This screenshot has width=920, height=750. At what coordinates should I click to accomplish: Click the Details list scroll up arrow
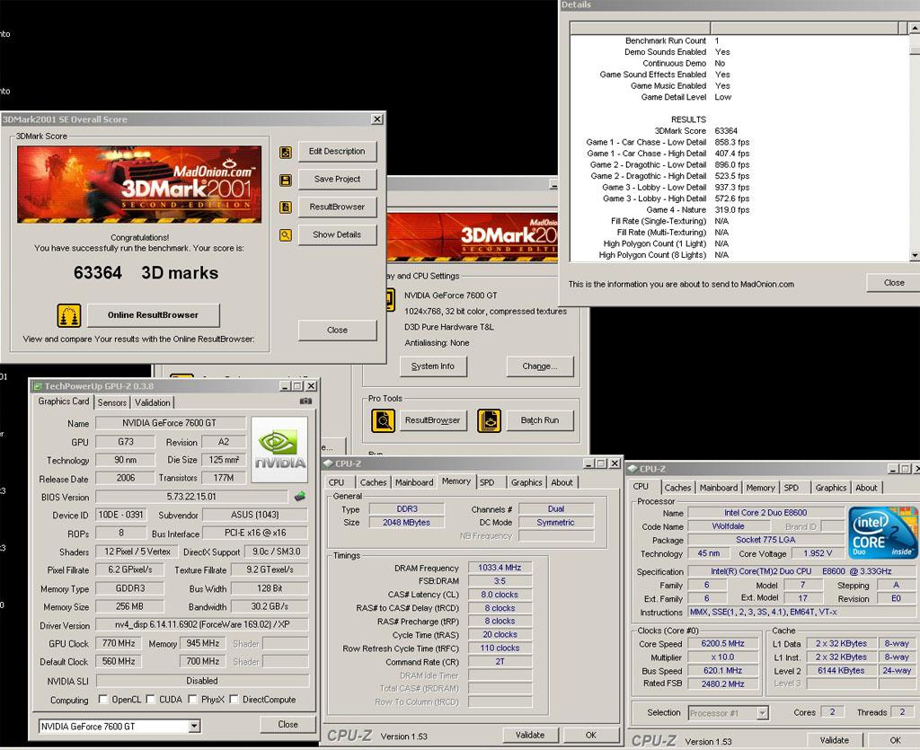click(x=914, y=28)
